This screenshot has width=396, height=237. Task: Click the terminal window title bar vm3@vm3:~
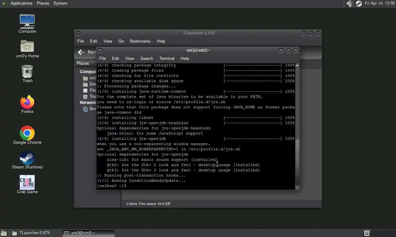pyautogui.click(x=198, y=51)
